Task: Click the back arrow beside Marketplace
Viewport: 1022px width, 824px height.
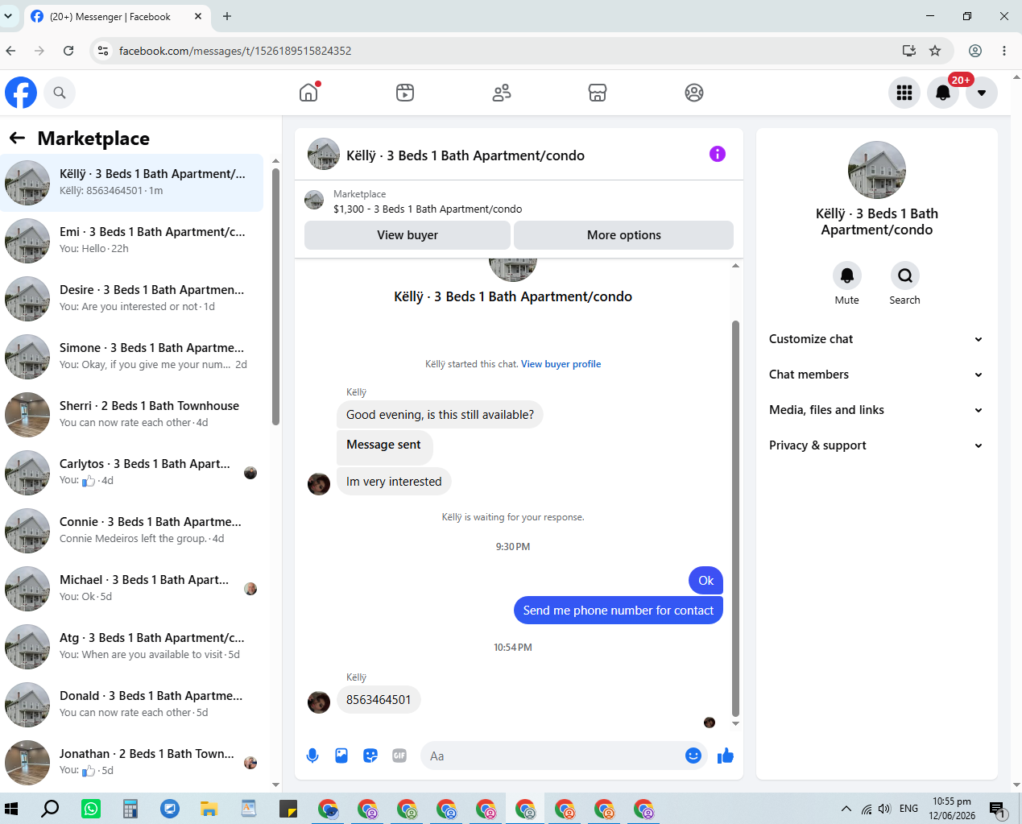Action: tap(17, 139)
